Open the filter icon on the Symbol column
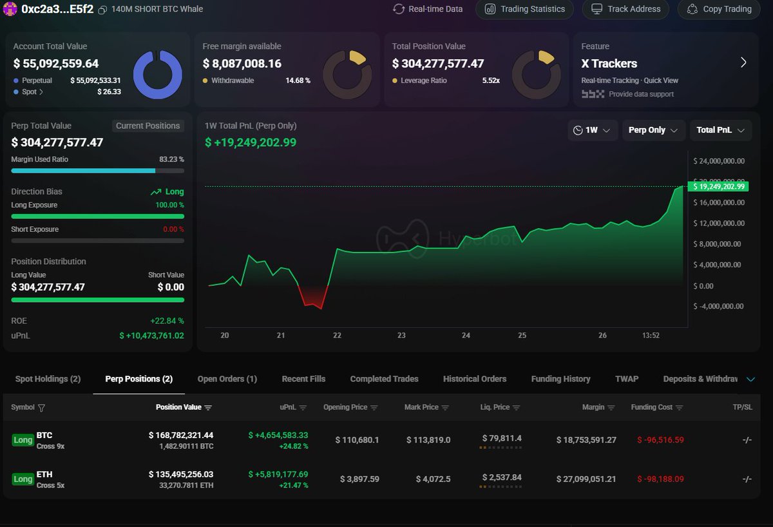 click(x=41, y=407)
